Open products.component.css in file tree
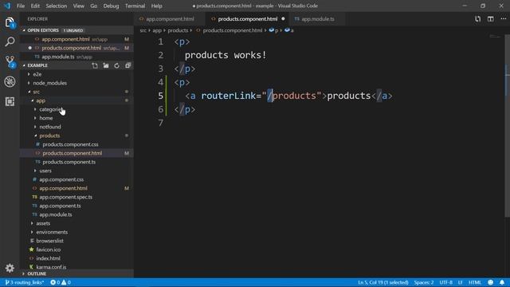The image size is (510, 287). pos(70,144)
